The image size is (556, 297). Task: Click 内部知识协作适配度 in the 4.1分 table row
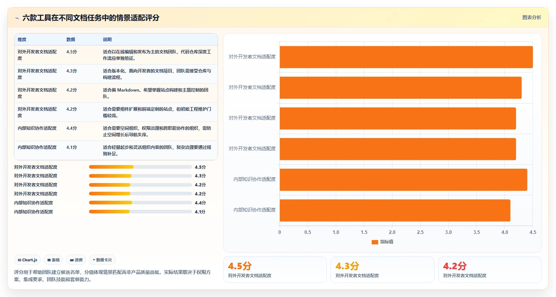[37, 147]
